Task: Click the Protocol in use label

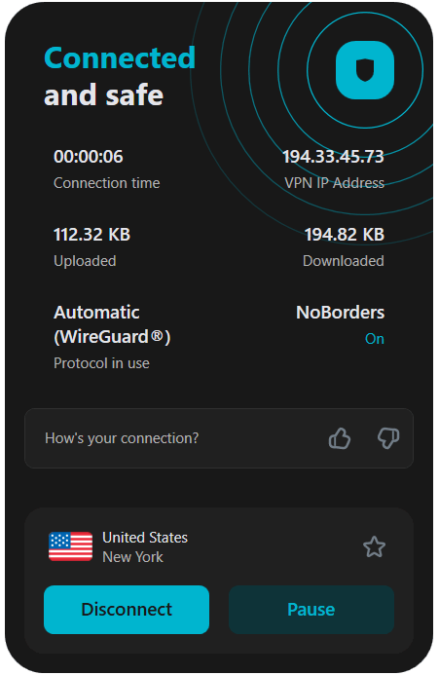Action: tap(101, 363)
